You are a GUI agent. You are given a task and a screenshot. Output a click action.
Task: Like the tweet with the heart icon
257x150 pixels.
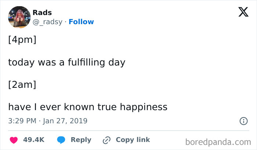tap(14, 140)
